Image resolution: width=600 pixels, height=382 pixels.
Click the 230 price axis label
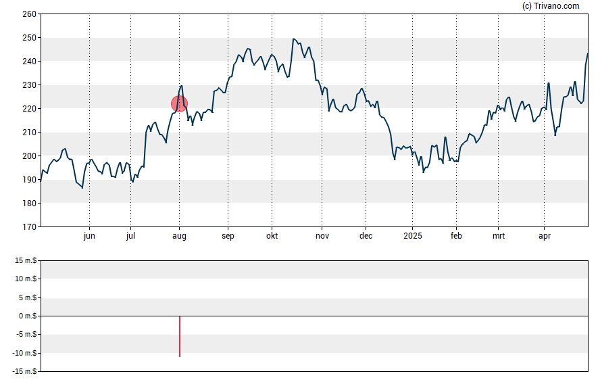pos(30,85)
